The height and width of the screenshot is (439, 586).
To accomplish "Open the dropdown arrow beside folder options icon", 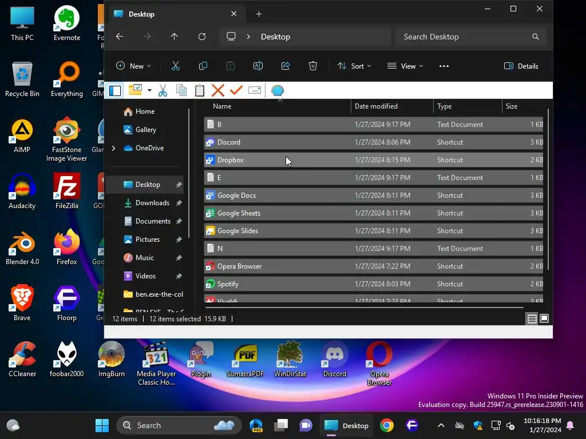I will tap(149, 90).
